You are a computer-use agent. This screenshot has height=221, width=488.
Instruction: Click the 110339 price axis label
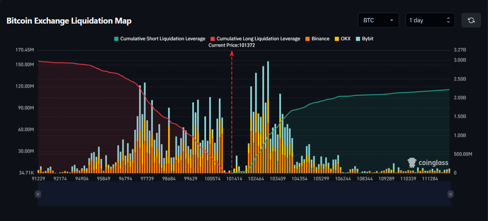click(x=408, y=179)
